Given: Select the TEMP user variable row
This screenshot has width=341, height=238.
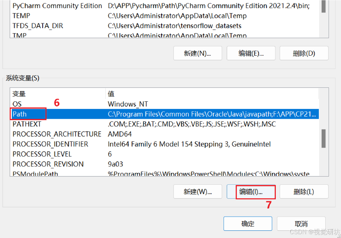Looking at the screenshot, I should coord(165,16).
